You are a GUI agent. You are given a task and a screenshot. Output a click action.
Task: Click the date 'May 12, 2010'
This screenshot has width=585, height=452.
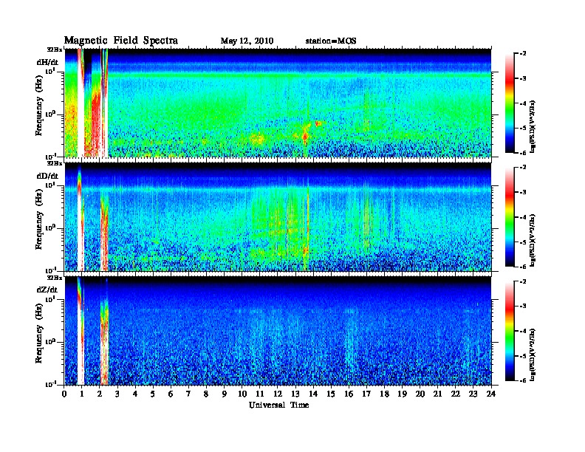[x=247, y=41]
